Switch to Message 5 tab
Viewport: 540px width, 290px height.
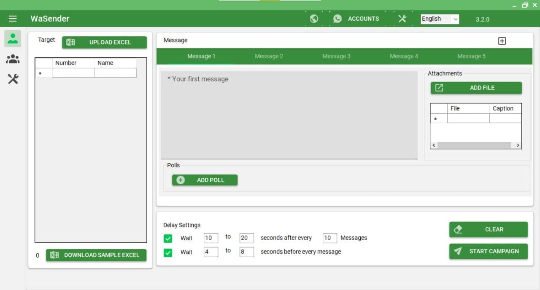pyautogui.click(x=471, y=56)
